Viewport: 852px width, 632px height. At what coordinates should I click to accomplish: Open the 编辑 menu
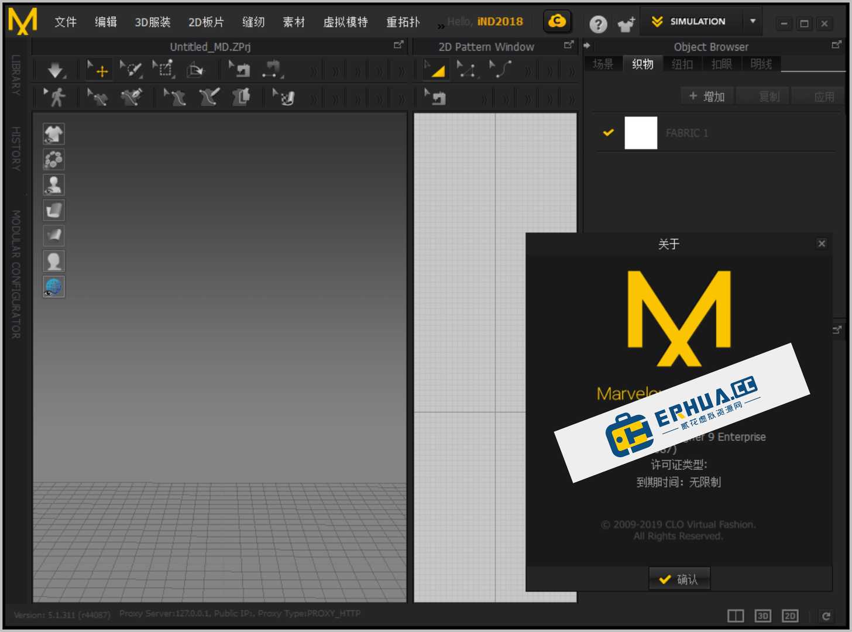point(106,22)
